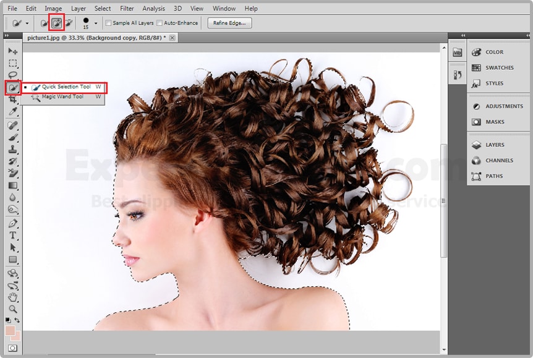Open the tool preset picker arrow
Viewport: 533px width, 358px height.
point(26,23)
